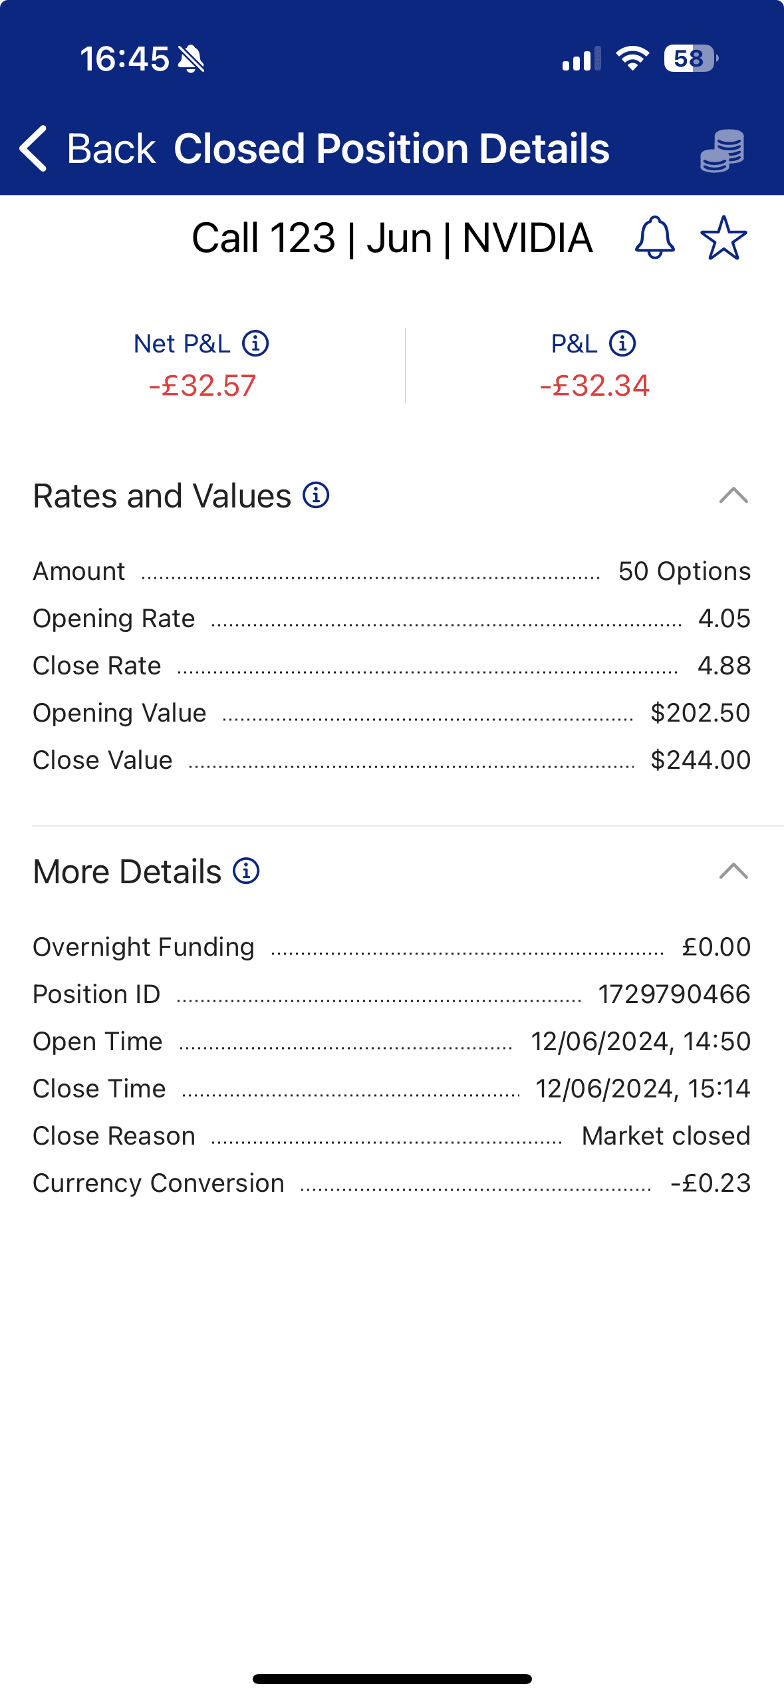Tap the Net P&L info icon
The image size is (784, 1700).
coord(255,344)
